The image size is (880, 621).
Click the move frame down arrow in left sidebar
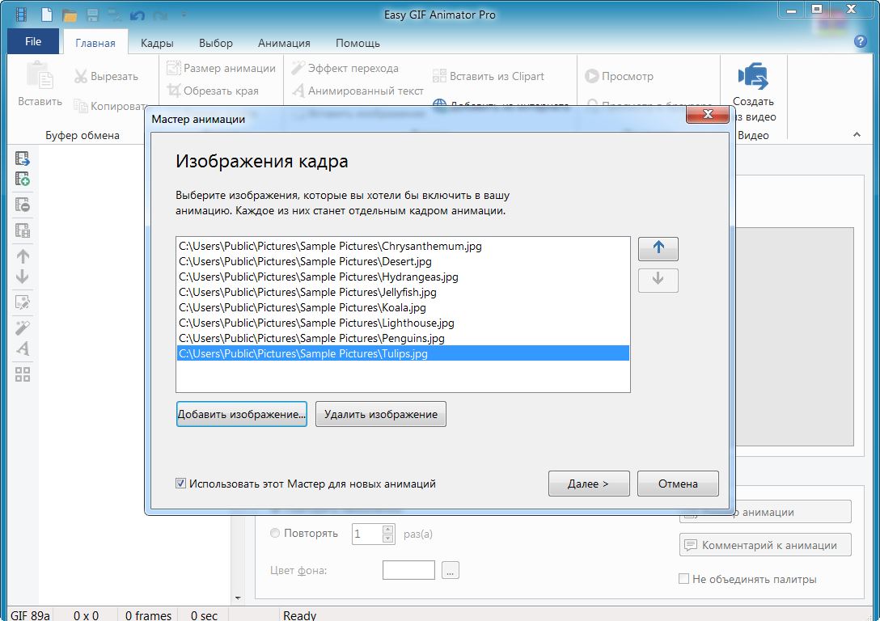23,277
